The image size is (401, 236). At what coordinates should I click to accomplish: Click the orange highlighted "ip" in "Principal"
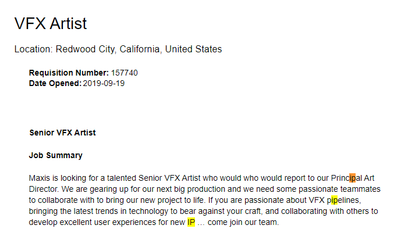[352, 178]
